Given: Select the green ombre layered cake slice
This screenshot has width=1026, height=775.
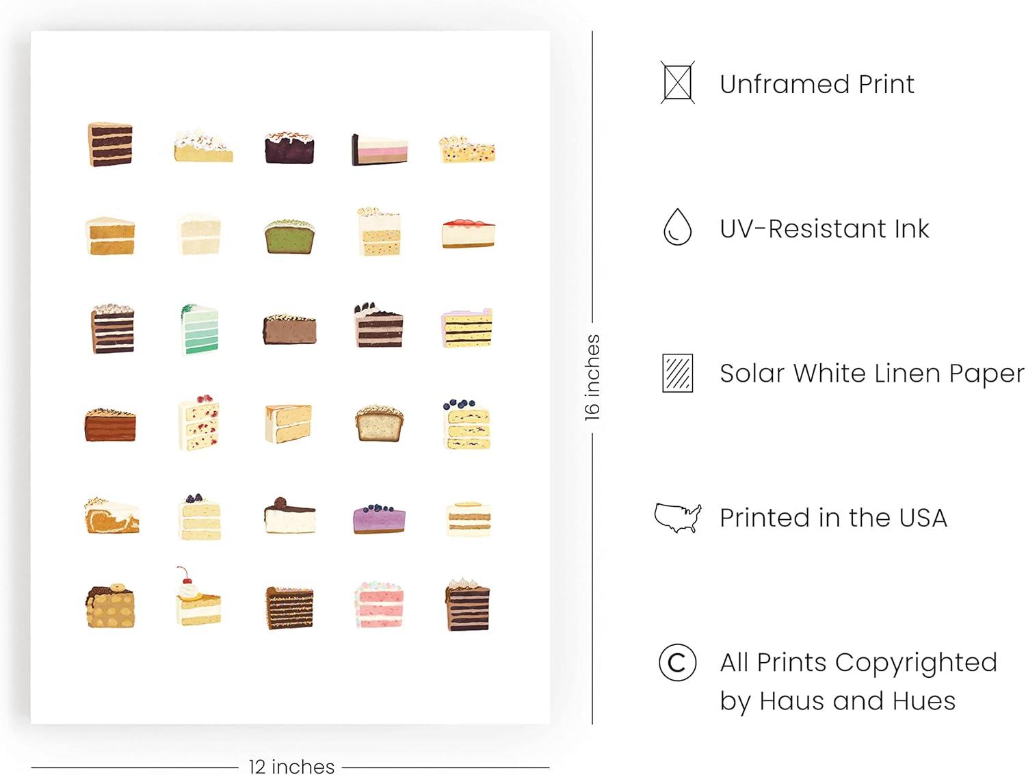Looking at the screenshot, I should point(199,329).
